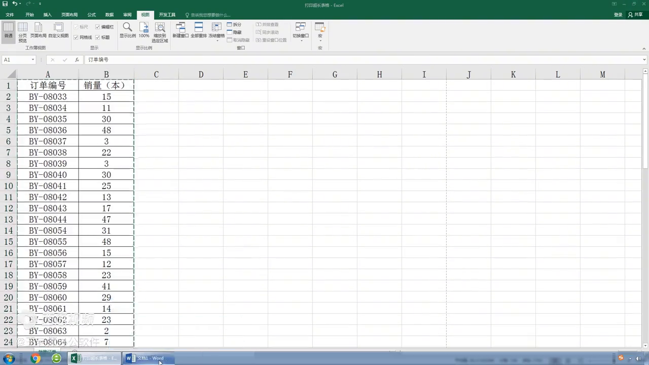Click the 销量（本） header cell
649x365 pixels.
click(106, 86)
